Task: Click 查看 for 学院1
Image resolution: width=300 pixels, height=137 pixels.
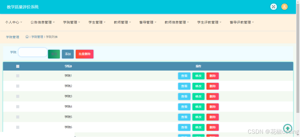Action: (184, 76)
